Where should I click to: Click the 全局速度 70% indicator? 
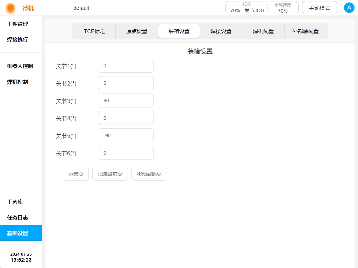pyautogui.click(x=282, y=8)
